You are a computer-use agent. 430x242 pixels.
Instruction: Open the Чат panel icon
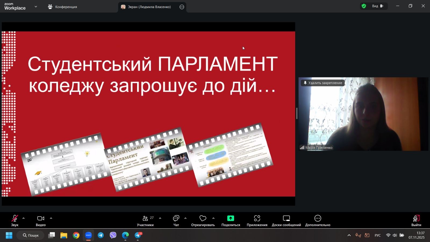(x=176, y=218)
